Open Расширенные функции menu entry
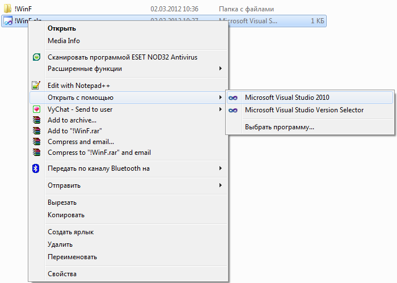397x283 pixels. [x=128, y=69]
